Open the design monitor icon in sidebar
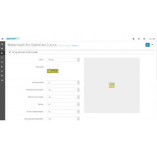 coord(2,57)
